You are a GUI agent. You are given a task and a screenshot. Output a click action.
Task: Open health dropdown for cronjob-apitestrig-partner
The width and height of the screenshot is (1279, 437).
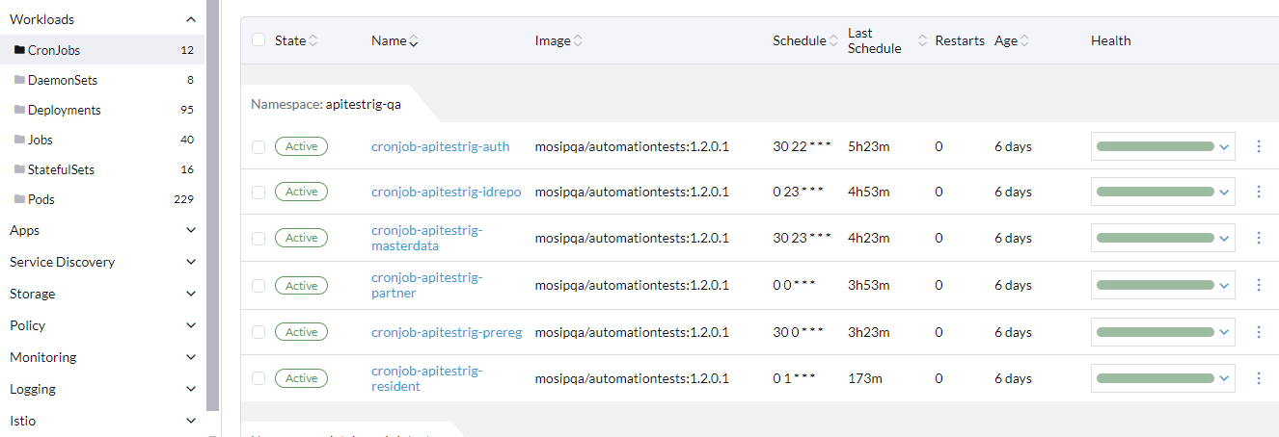[x=1224, y=285]
